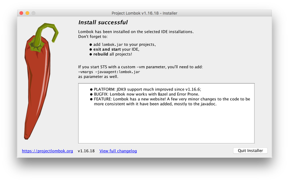Click the Install successful heading
This screenshot has height=182, width=289.
click(x=103, y=22)
